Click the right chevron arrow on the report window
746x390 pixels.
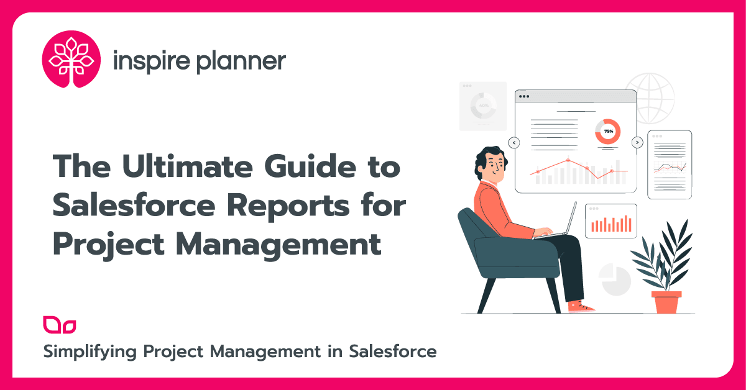coord(637,142)
